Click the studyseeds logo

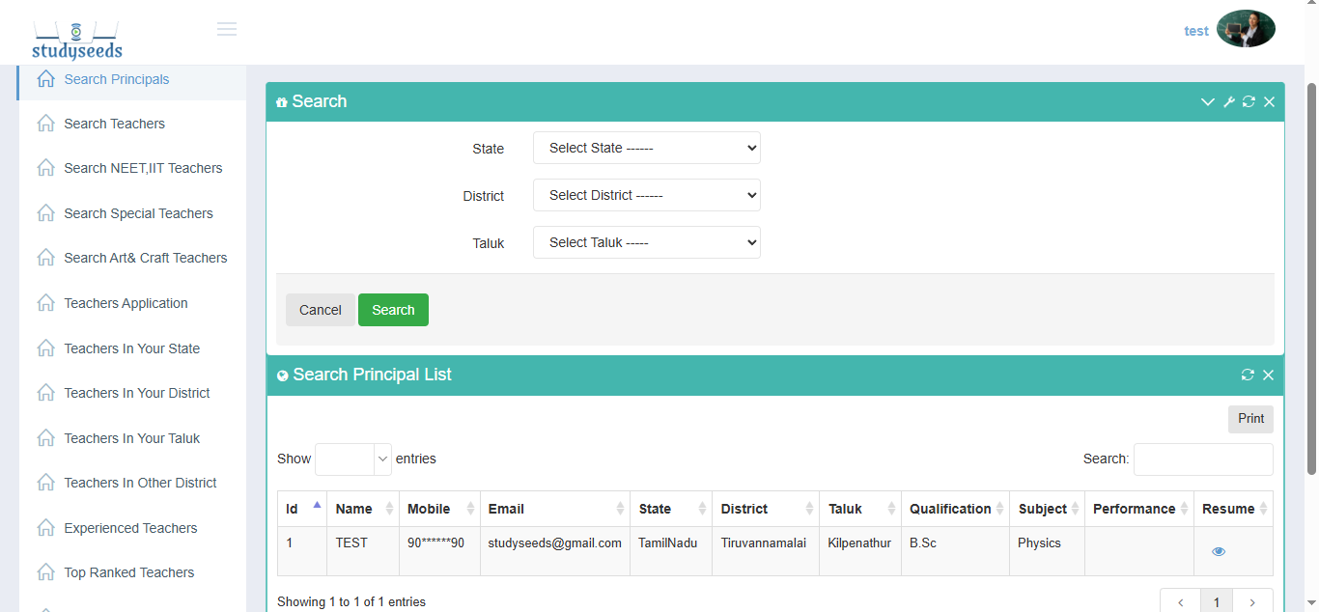[x=77, y=40]
